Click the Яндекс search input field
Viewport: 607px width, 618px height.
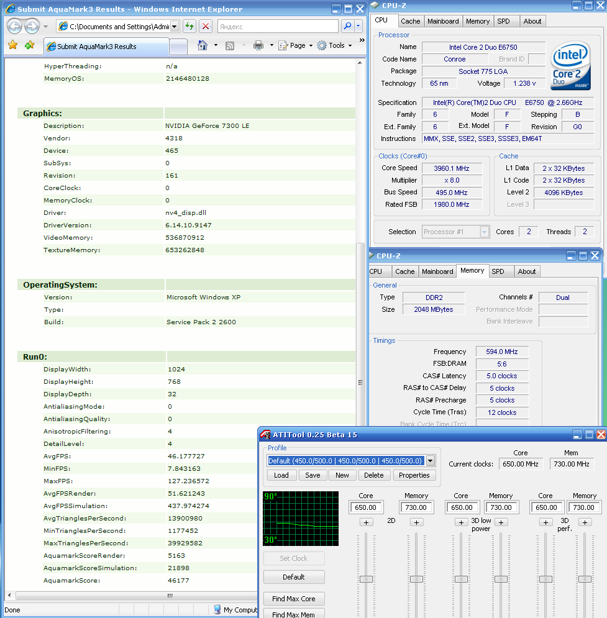click(x=278, y=27)
